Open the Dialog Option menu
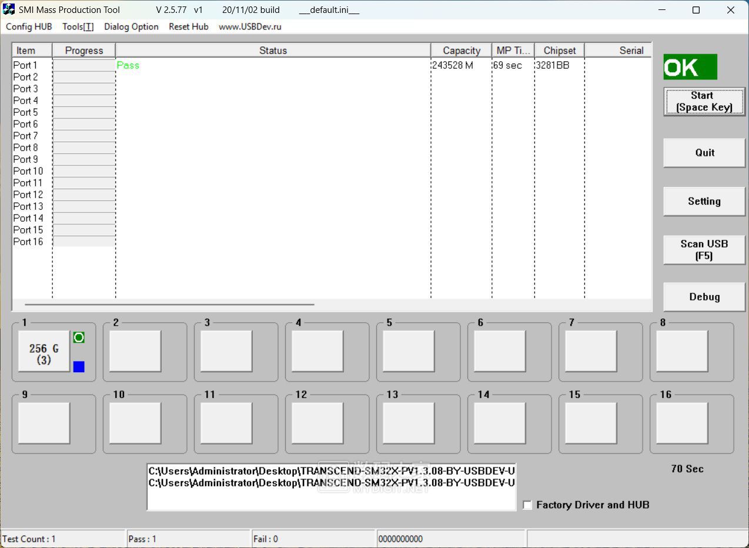Image resolution: width=749 pixels, height=548 pixels. [131, 26]
